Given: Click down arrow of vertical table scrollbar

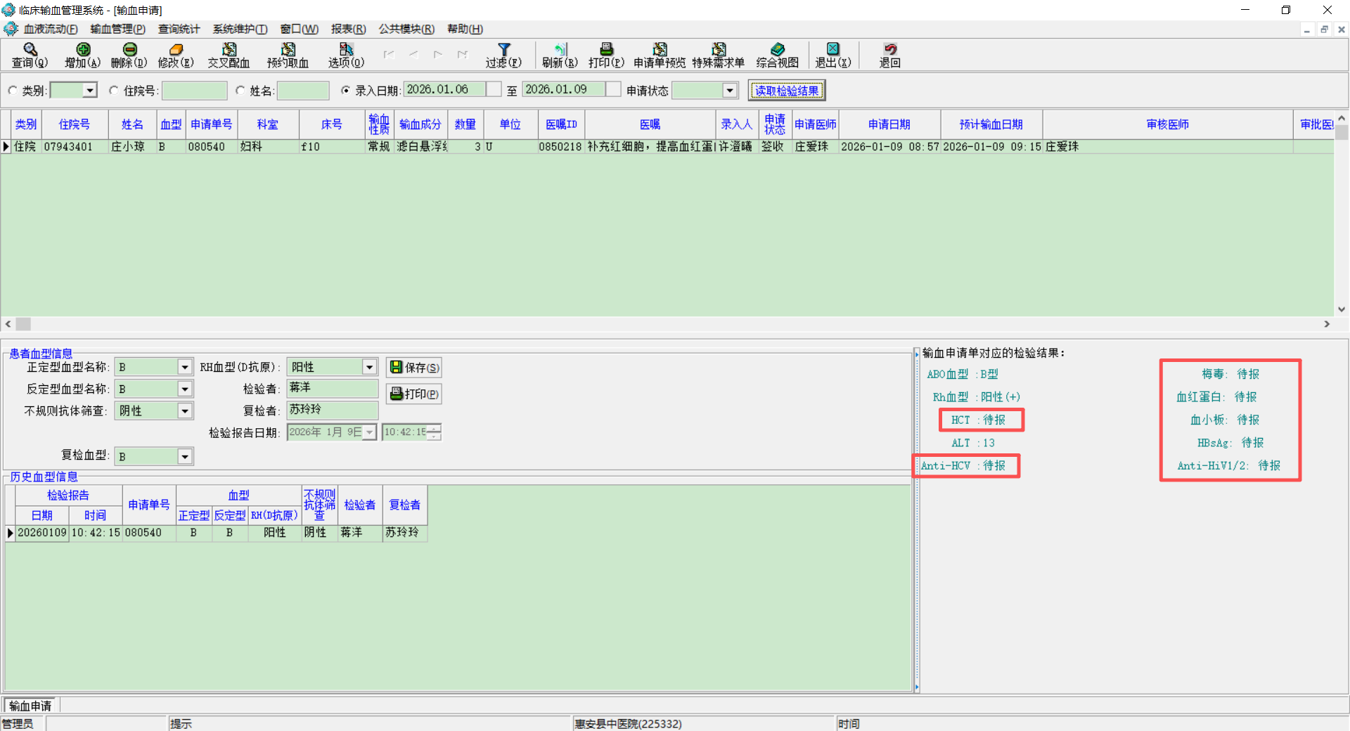Looking at the screenshot, I should pyautogui.click(x=1342, y=309).
